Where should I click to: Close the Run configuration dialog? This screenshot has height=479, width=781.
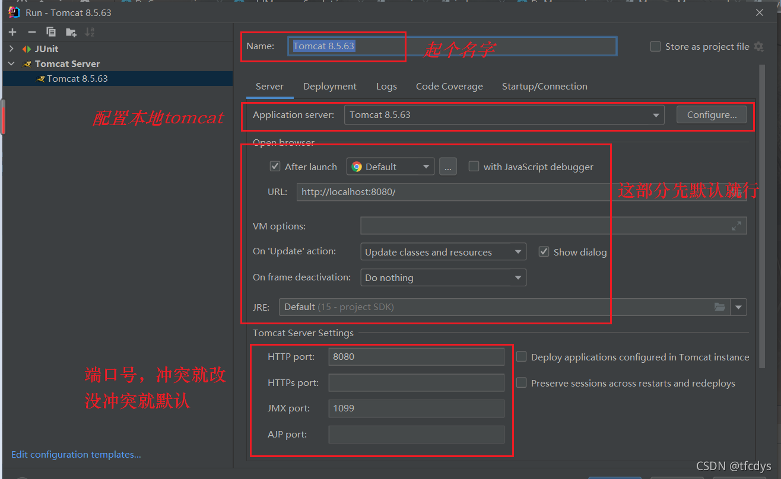759,12
